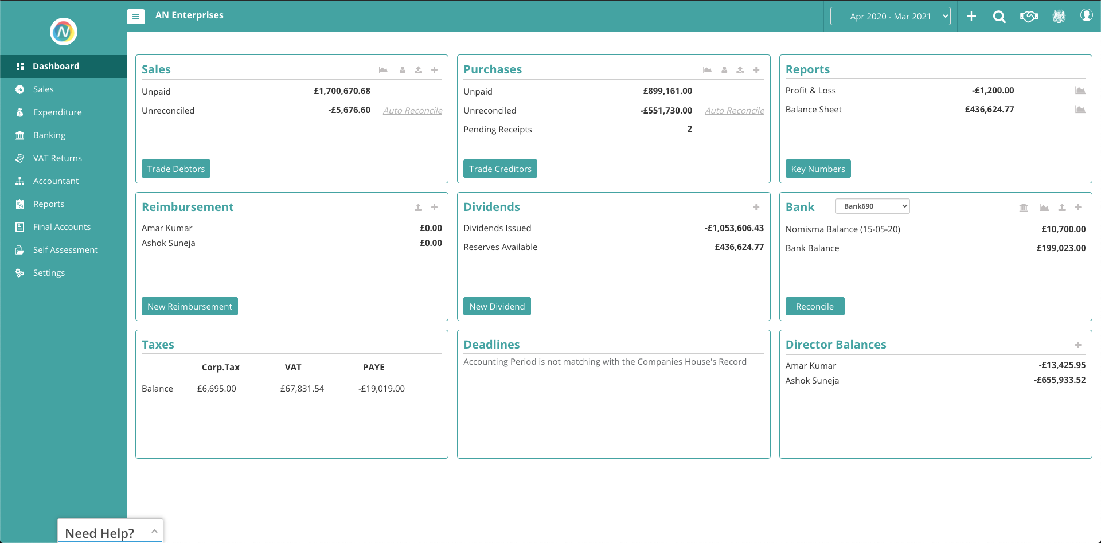
Task: Click the AN Enterprises company name
Action: [x=189, y=15]
